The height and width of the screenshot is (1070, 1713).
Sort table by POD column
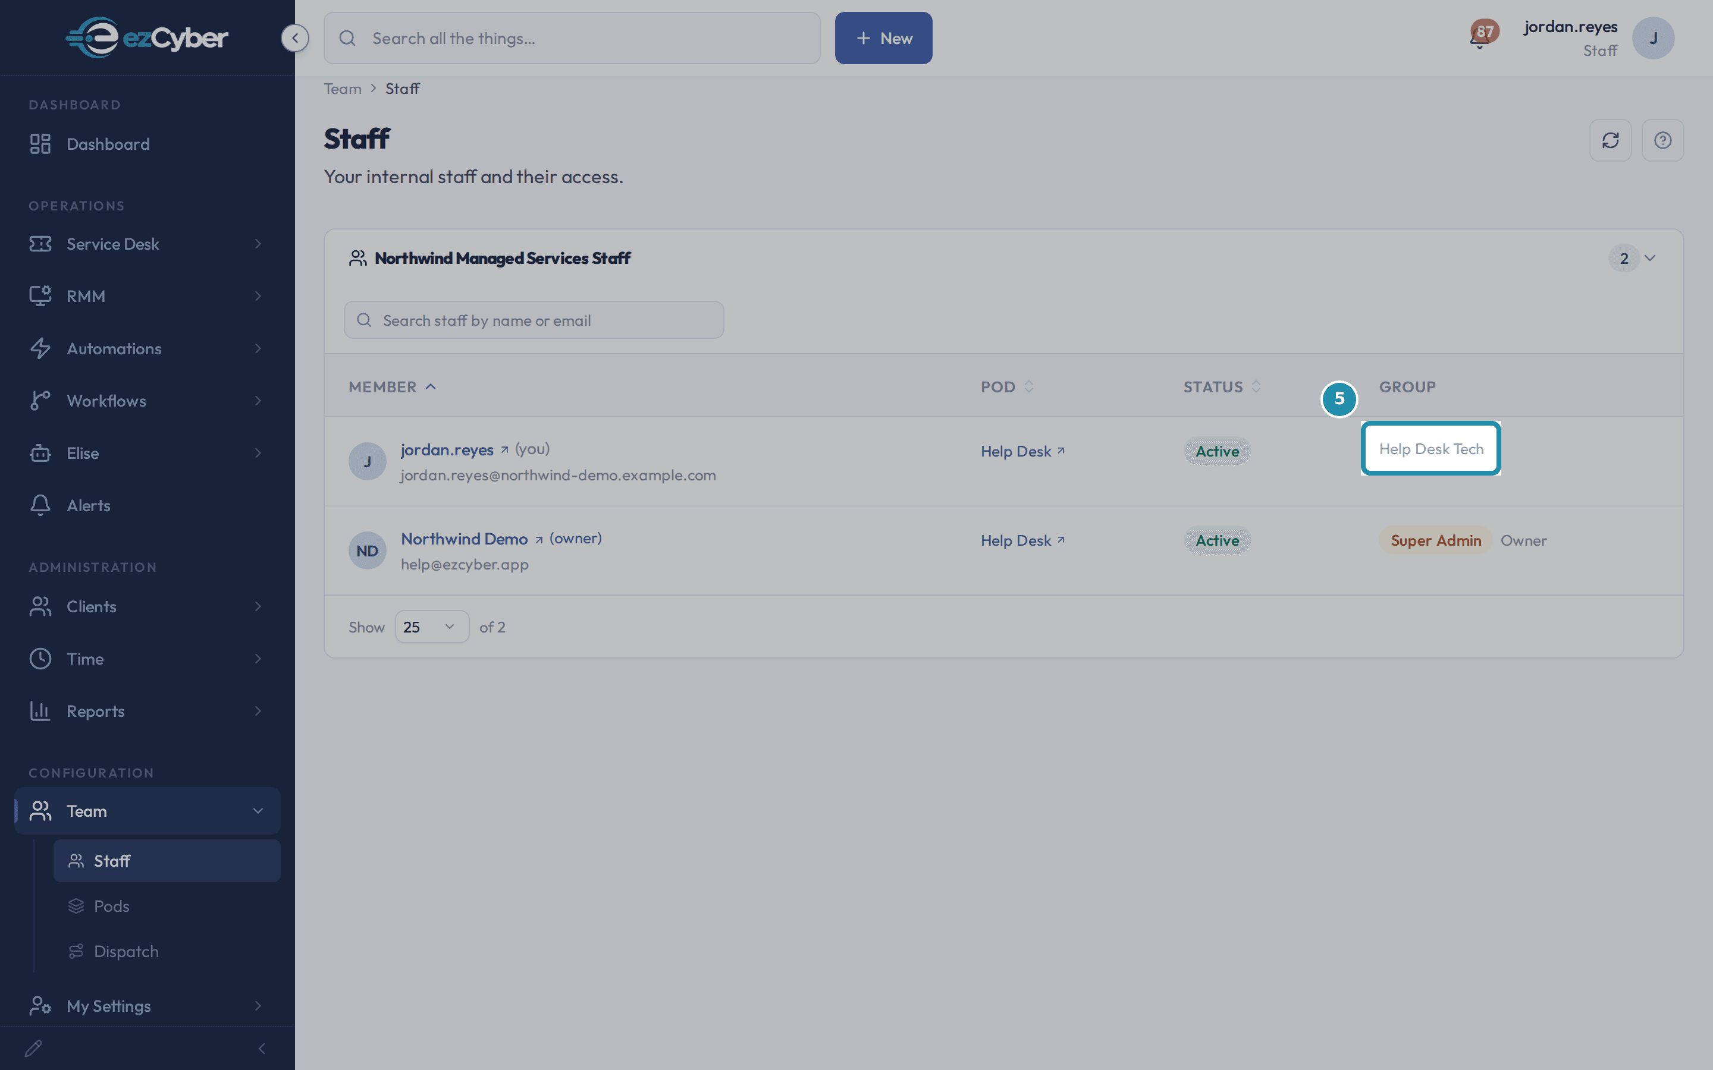click(1006, 386)
